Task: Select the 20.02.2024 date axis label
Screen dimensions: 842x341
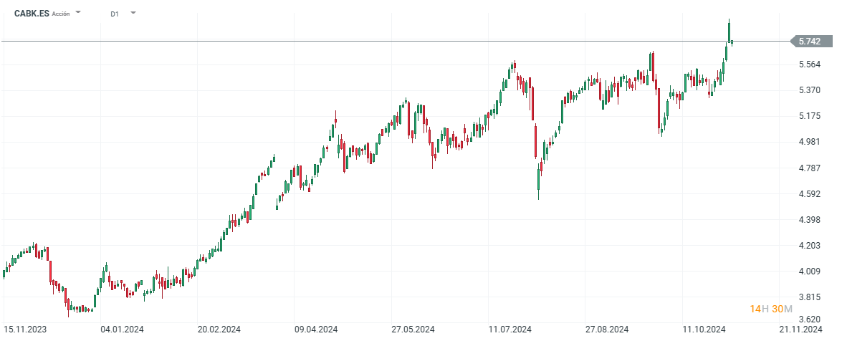Action: 219,330
